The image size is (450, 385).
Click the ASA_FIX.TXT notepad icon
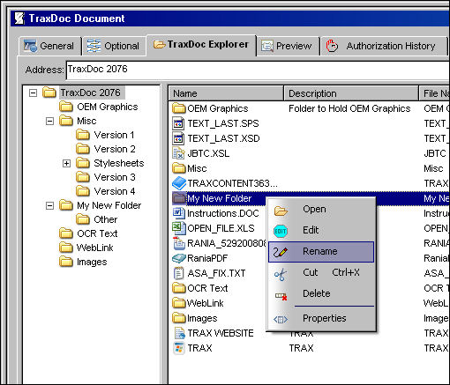coord(178,273)
